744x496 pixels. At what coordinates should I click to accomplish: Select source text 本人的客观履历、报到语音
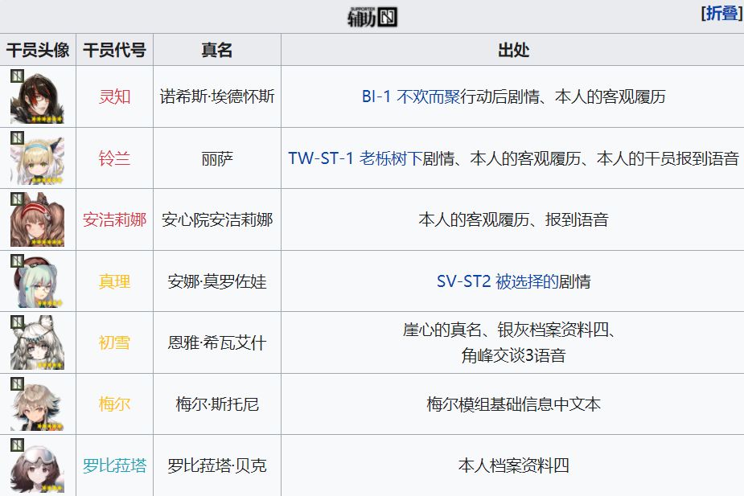(x=513, y=220)
